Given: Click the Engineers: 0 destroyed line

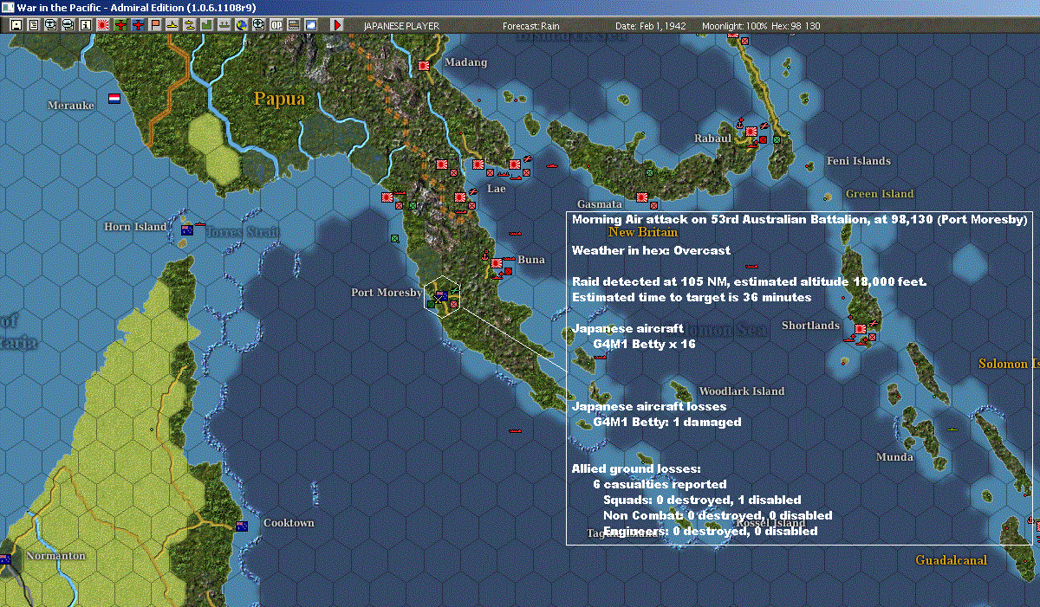Looking at the screenshot, I should pyautogui.click(x=710, y=532).
